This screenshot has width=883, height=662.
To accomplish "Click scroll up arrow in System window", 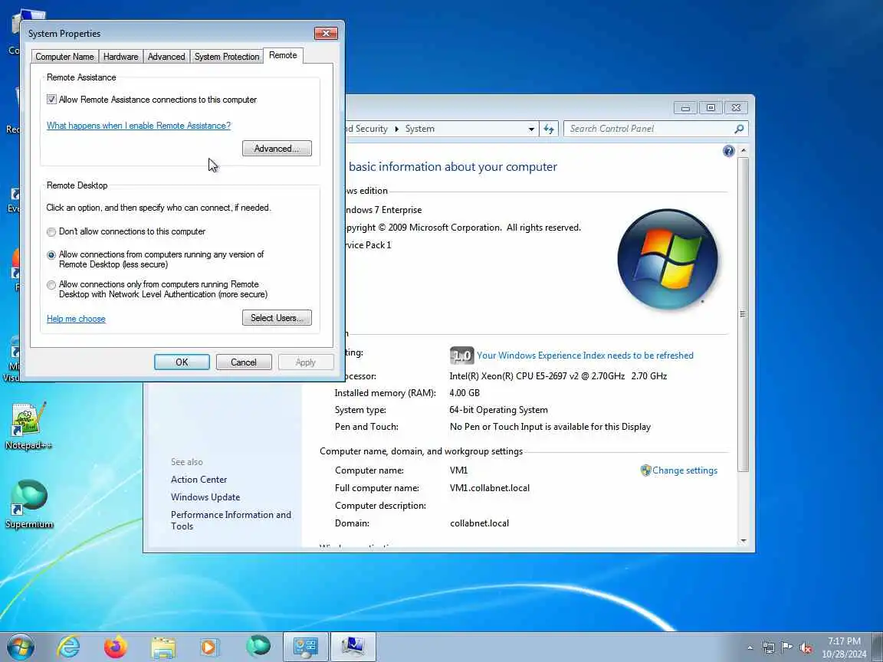I will 743,151.
